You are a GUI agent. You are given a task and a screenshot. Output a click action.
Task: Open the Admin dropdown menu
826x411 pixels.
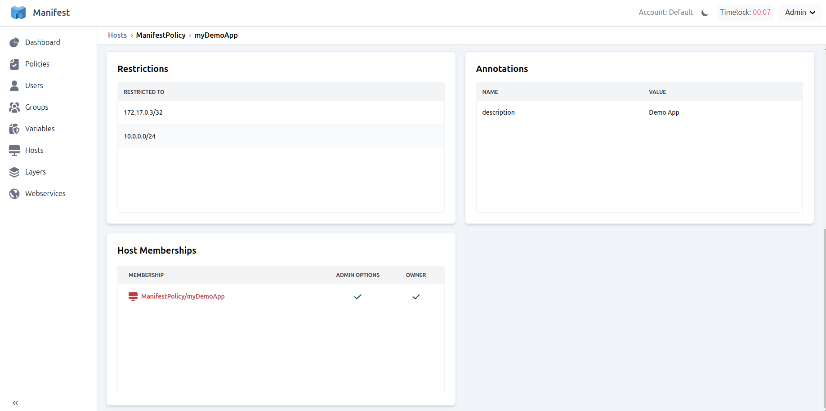point(800,13)
